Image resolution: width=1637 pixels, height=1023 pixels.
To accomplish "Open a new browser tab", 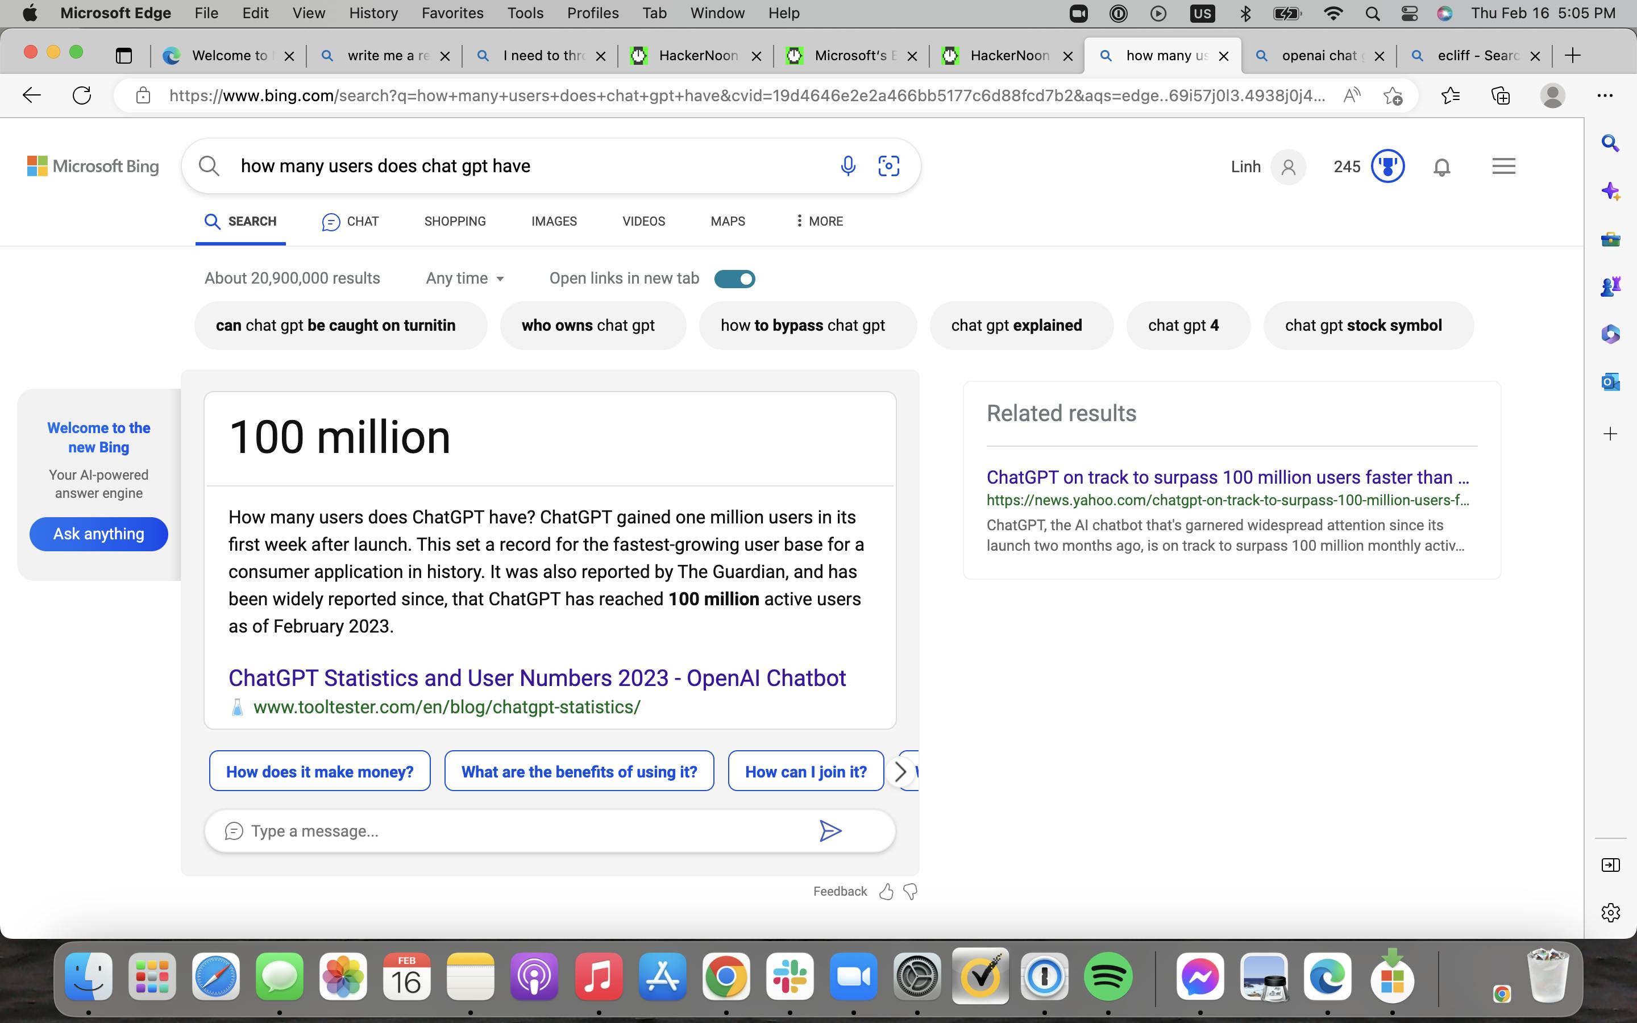I will 1573,56.
